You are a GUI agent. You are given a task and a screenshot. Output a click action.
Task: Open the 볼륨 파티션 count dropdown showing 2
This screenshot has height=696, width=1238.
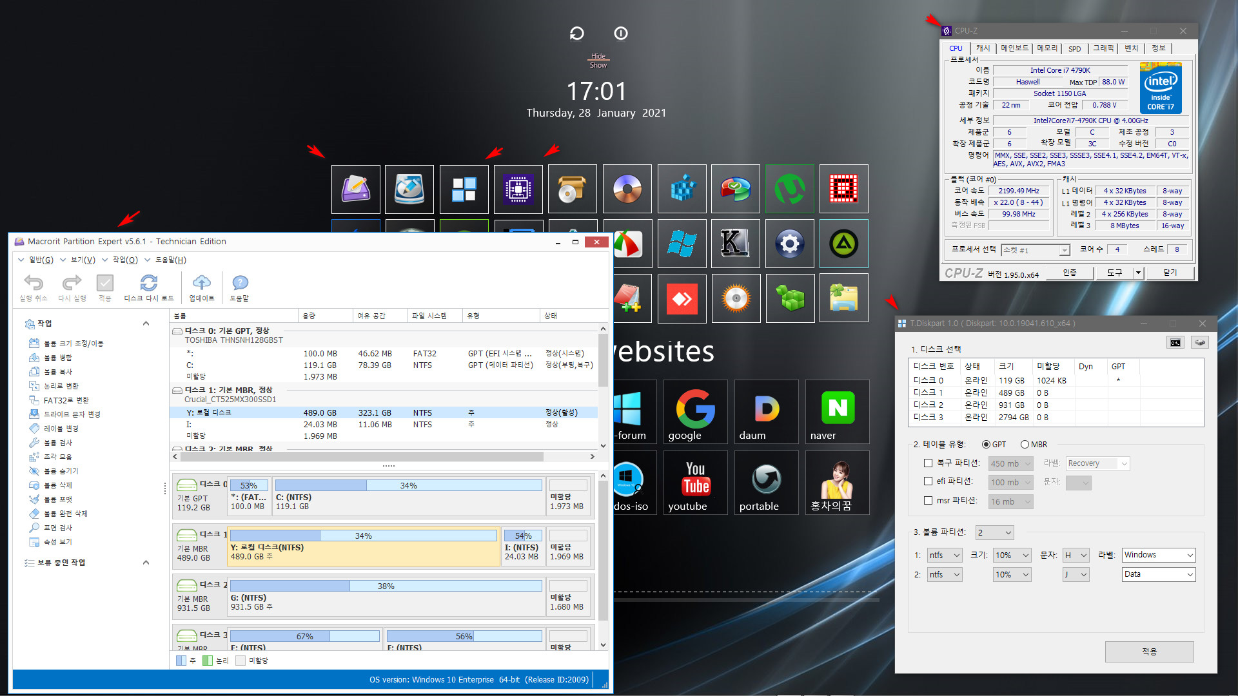tap(994, 532)
